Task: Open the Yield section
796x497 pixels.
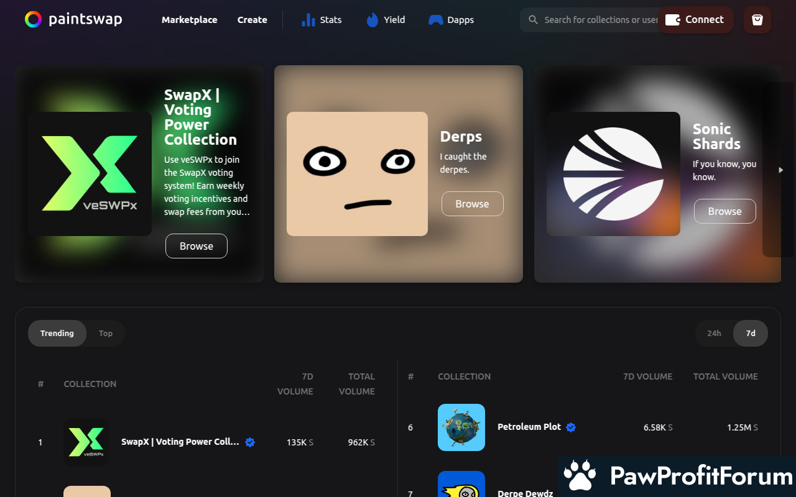Action: pos(394,20)
